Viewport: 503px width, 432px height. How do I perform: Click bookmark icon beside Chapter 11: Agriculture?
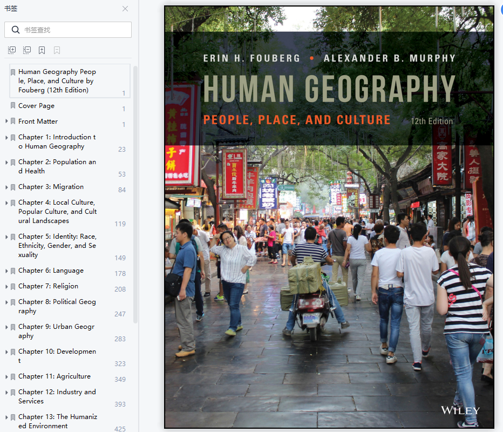pyautogui.click(x=13, y=377)
